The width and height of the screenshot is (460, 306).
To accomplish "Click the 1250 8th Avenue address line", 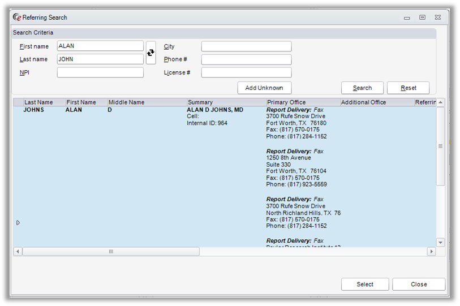I will click(289, 158).
